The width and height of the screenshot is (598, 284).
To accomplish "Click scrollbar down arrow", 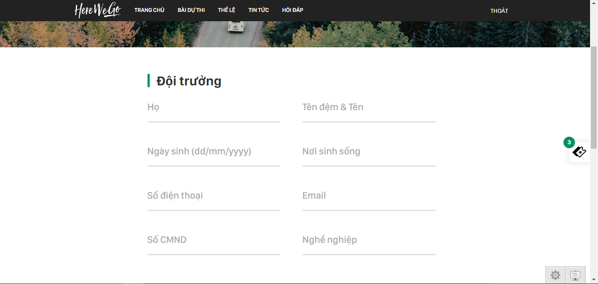I will pyautogui.click(x=594, y=280).
